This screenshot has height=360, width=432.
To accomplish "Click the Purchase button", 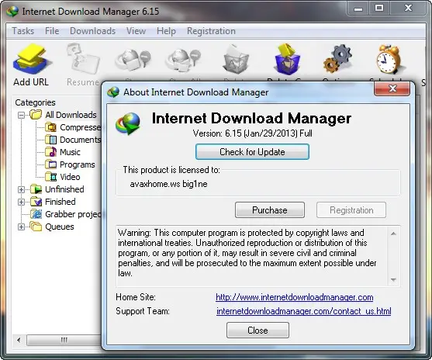I will (270, 210).
